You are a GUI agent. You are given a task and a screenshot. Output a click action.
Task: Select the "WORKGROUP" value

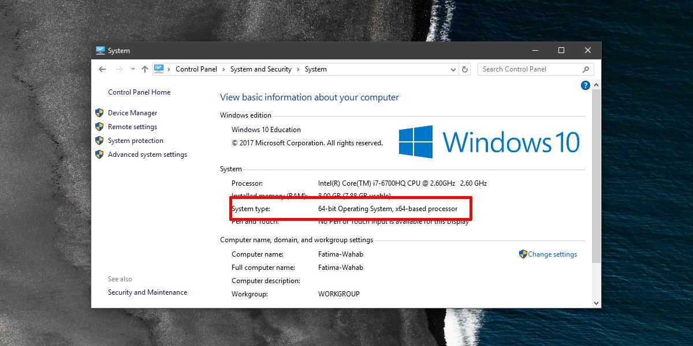(x=339, y=294)
